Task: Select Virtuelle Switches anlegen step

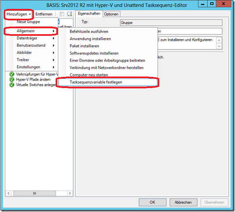Action: pyautogui.click(x=36, y=85)
